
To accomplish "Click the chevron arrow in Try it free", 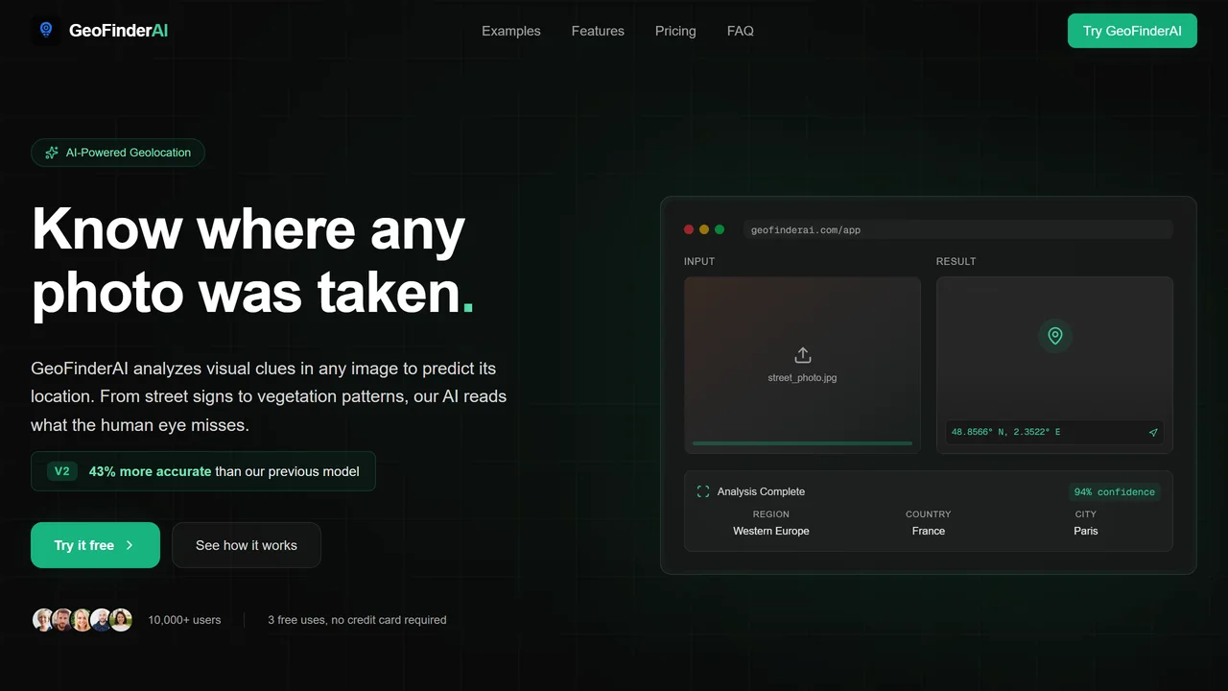I will [130, 545].
